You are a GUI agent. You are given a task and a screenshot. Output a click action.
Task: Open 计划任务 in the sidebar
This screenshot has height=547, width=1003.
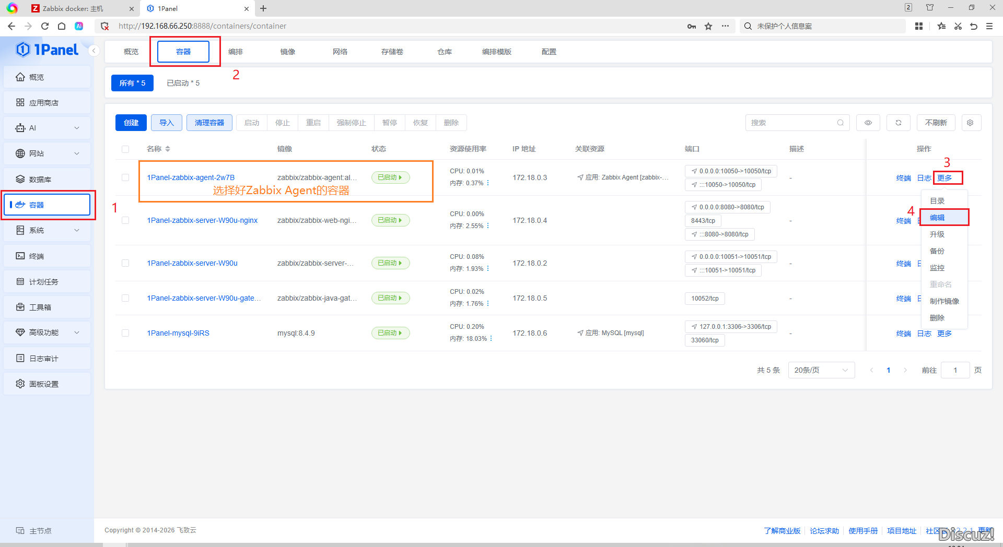[x=47, y=281]
